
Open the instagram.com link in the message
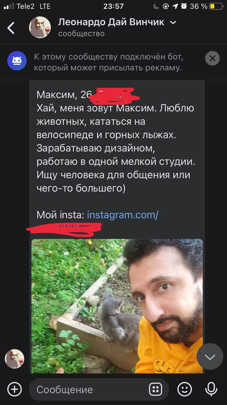(122, 215)
